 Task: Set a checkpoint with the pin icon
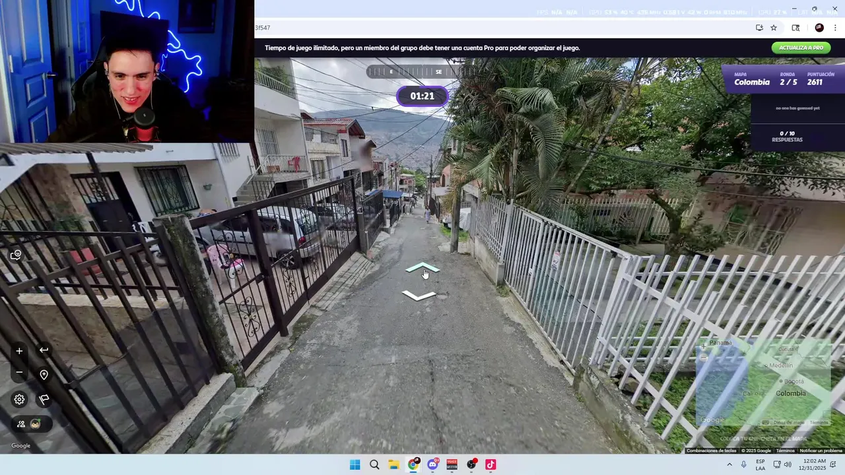click(44, 375)
